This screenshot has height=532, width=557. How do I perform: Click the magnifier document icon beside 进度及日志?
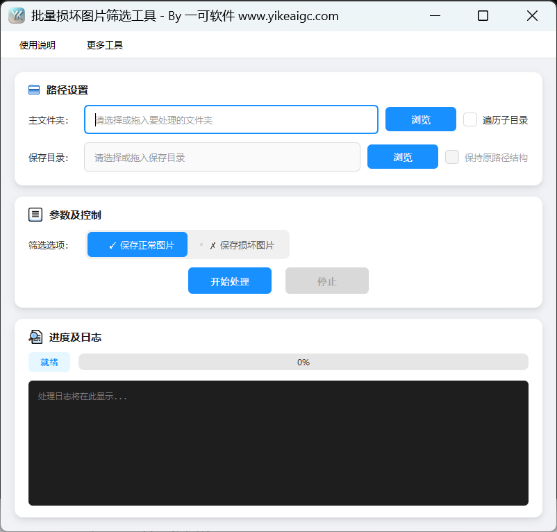click(35, 337)
